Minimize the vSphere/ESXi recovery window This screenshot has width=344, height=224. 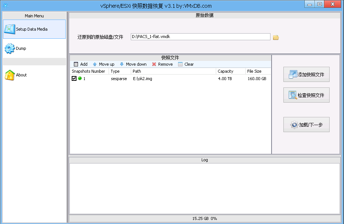pos(310,4)
